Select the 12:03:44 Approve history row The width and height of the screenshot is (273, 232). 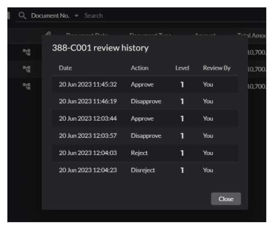point(145,118)
